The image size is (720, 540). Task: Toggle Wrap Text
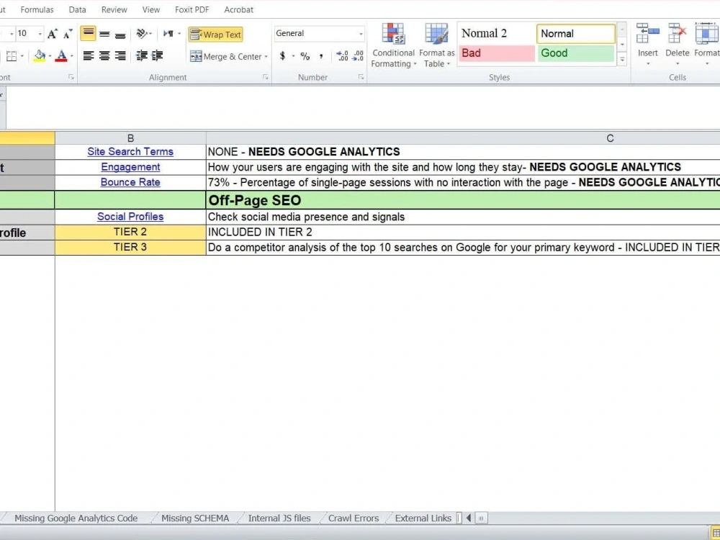point(215,35)
